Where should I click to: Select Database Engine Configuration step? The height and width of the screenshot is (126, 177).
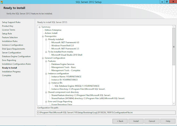[x=16, y=56]
